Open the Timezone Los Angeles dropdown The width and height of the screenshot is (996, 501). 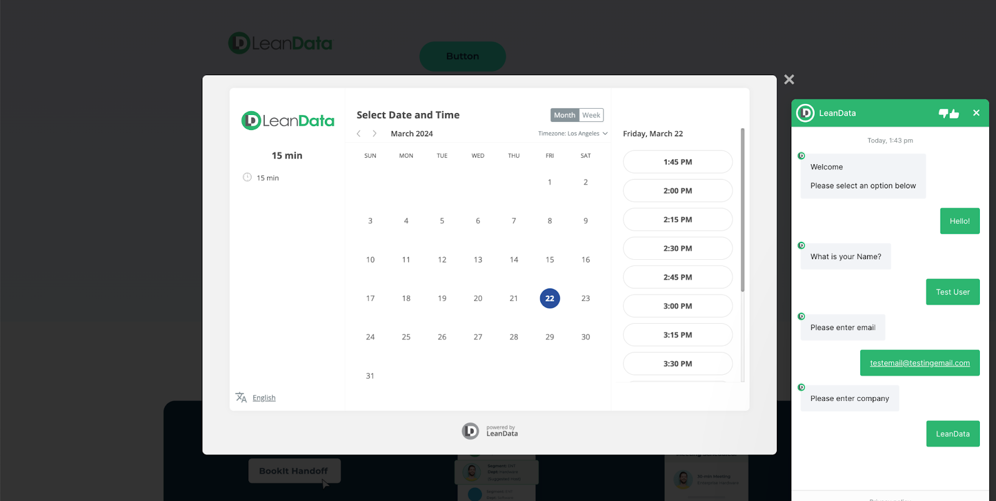(x=573, y=134)
